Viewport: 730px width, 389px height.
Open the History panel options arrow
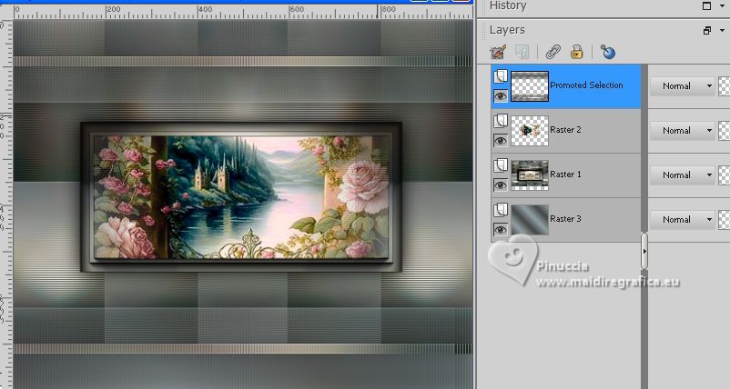[722, 6]
